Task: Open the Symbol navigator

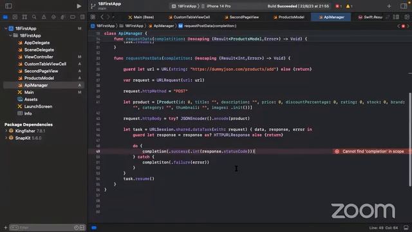Action: (x=24, y=17)
